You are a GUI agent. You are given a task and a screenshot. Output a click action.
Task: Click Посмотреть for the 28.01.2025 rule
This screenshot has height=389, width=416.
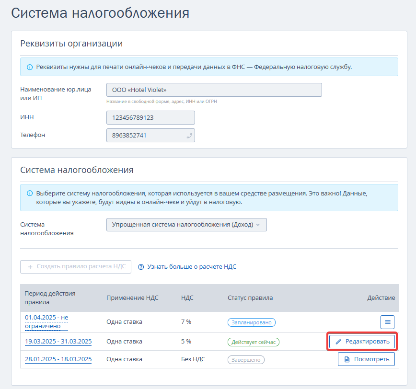366,359
